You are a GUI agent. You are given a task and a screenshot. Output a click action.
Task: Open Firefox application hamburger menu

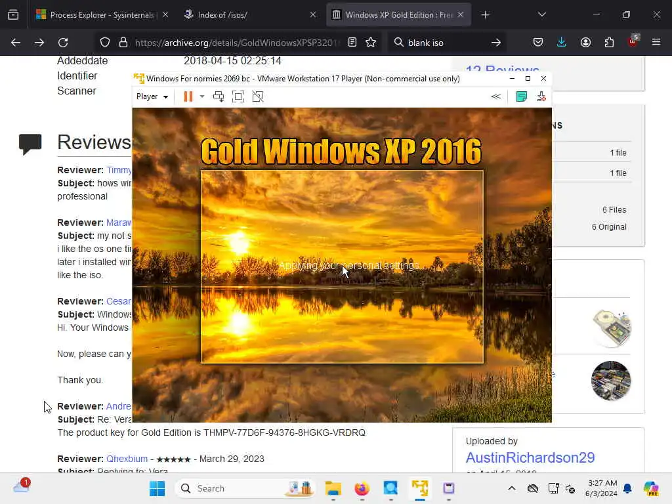656,42
